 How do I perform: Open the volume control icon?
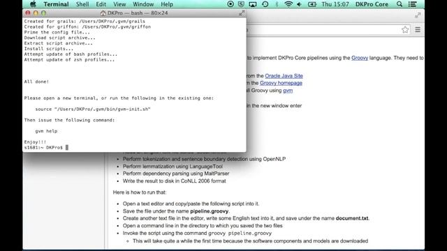tap(300, 4)
